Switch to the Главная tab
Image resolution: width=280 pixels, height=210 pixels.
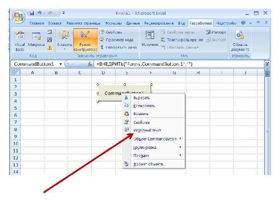(x=37, y=23)
